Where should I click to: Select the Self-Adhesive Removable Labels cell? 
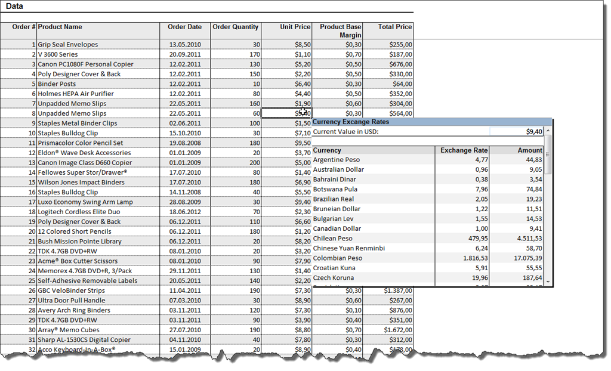[x=98, y=280]
